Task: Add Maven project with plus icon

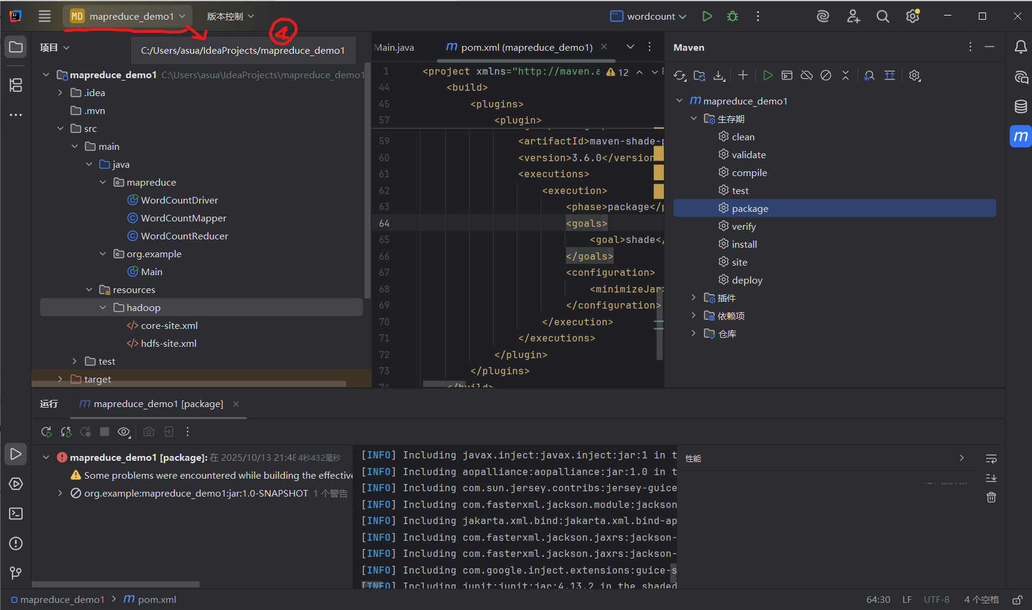Action: click(743, 75)
